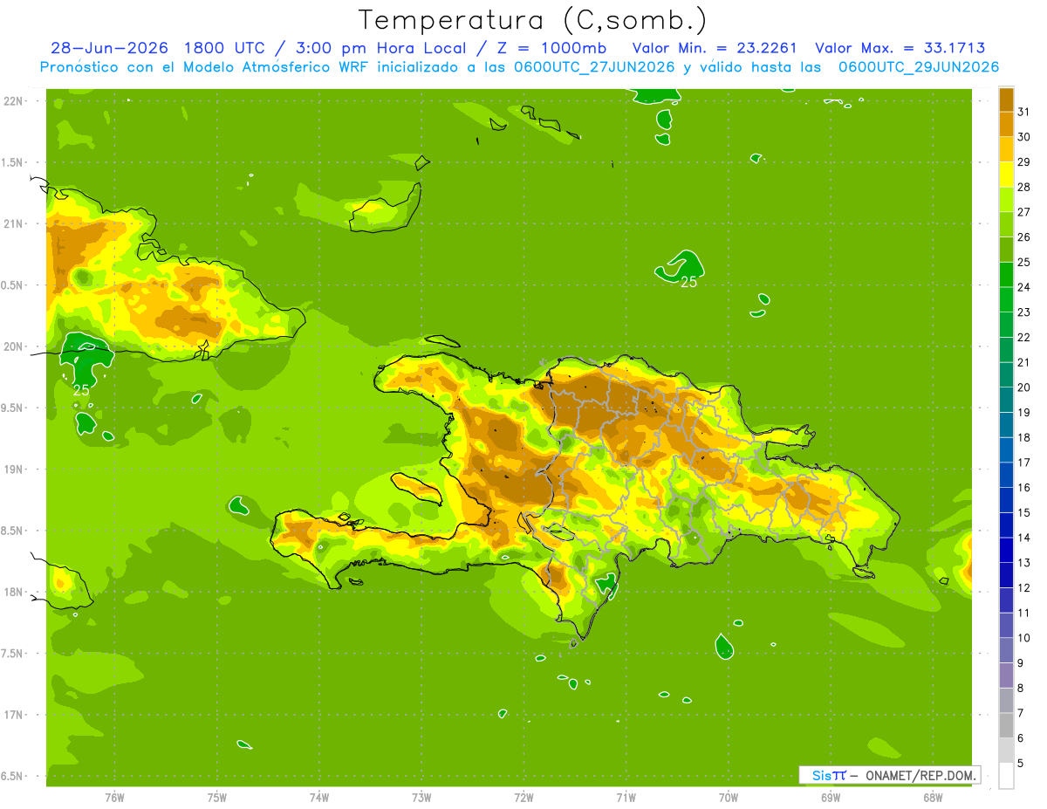Select the "Z = 1000mb" level label
The width and height of the screenshot is (1047, 809).
(551, 48)
